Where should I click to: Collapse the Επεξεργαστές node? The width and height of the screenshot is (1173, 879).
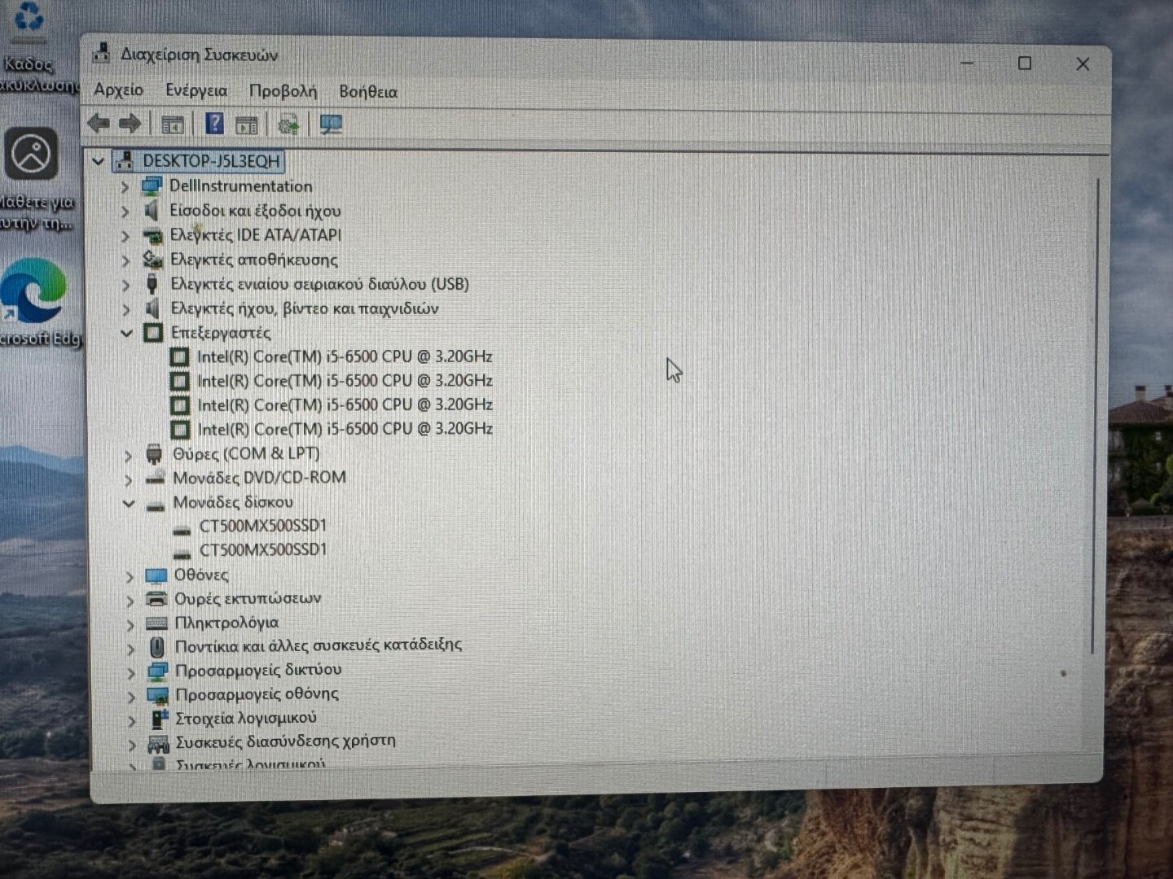(x=126, y=333)
